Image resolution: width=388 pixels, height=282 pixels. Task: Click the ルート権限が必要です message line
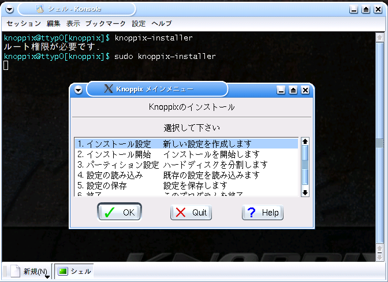click(x=52, y=47)
